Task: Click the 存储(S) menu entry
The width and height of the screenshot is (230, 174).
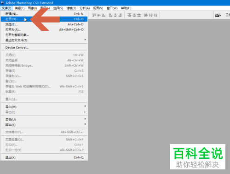Action: (x=44, y=71)
